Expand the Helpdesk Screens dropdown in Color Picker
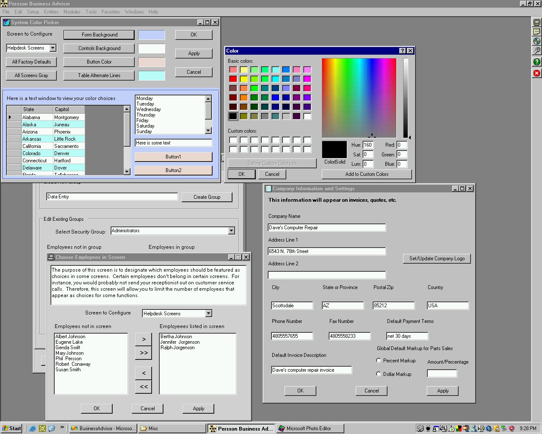 click(x=53, y=48)
